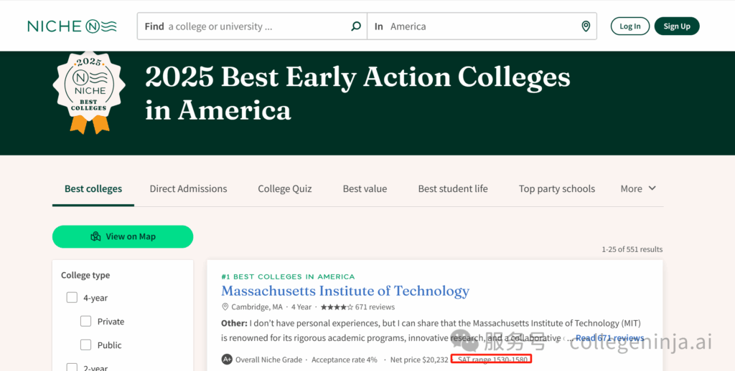Click the Net price $20,232 text
This screenshot has width=735, height=371.
tap(419, 360)
